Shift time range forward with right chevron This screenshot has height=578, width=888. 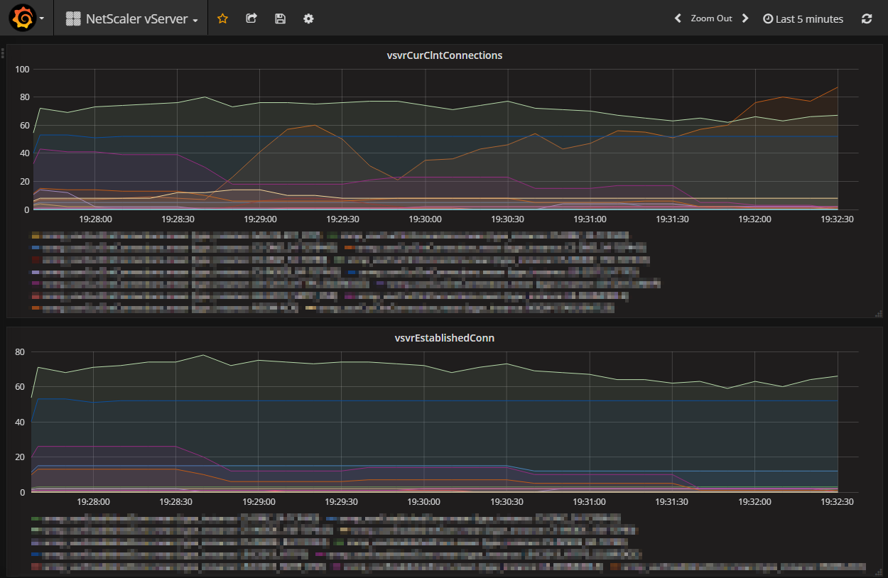[x=744, y=18]
